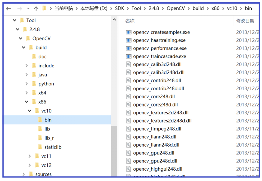Select the lib_r folder in tree

coord(49,138)
